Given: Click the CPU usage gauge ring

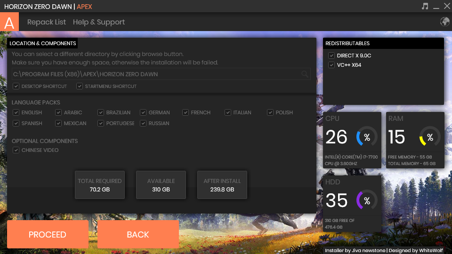Looking at the screenshot, I should 367,137.
